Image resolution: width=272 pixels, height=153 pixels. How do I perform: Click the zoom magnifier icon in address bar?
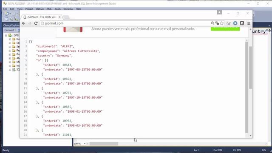[212, 23]
